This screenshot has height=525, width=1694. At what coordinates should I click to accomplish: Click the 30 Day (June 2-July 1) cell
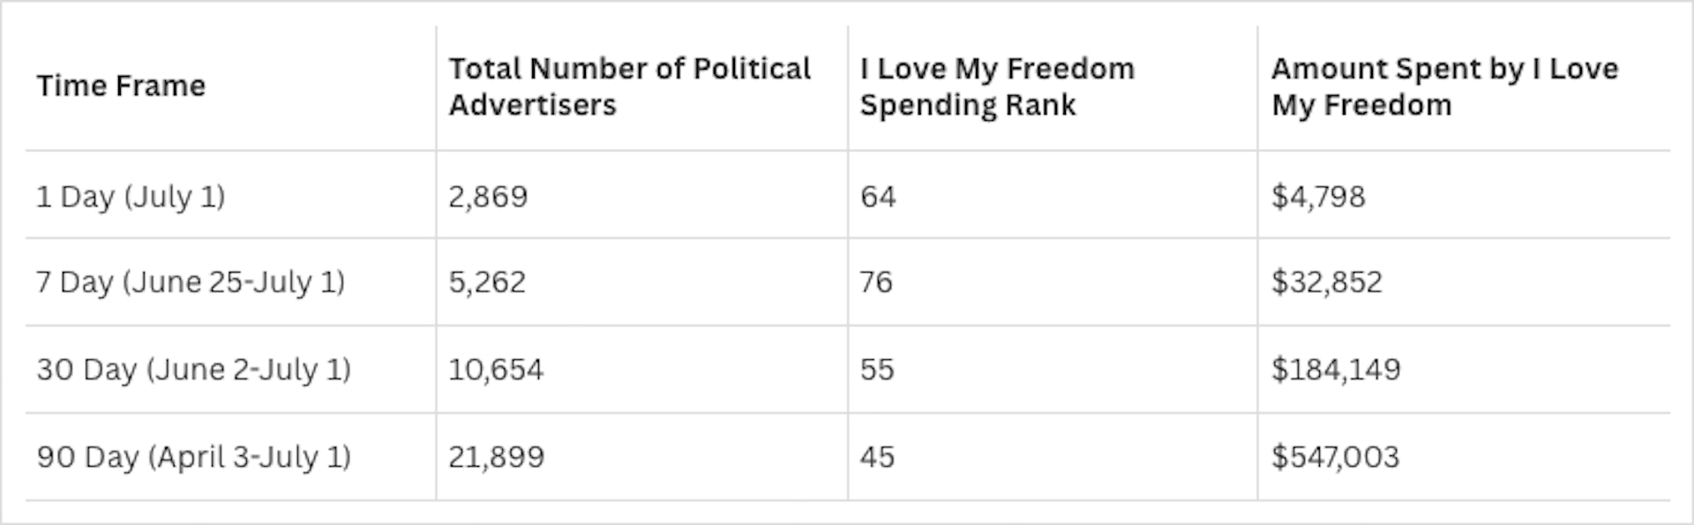pos(193,369)
